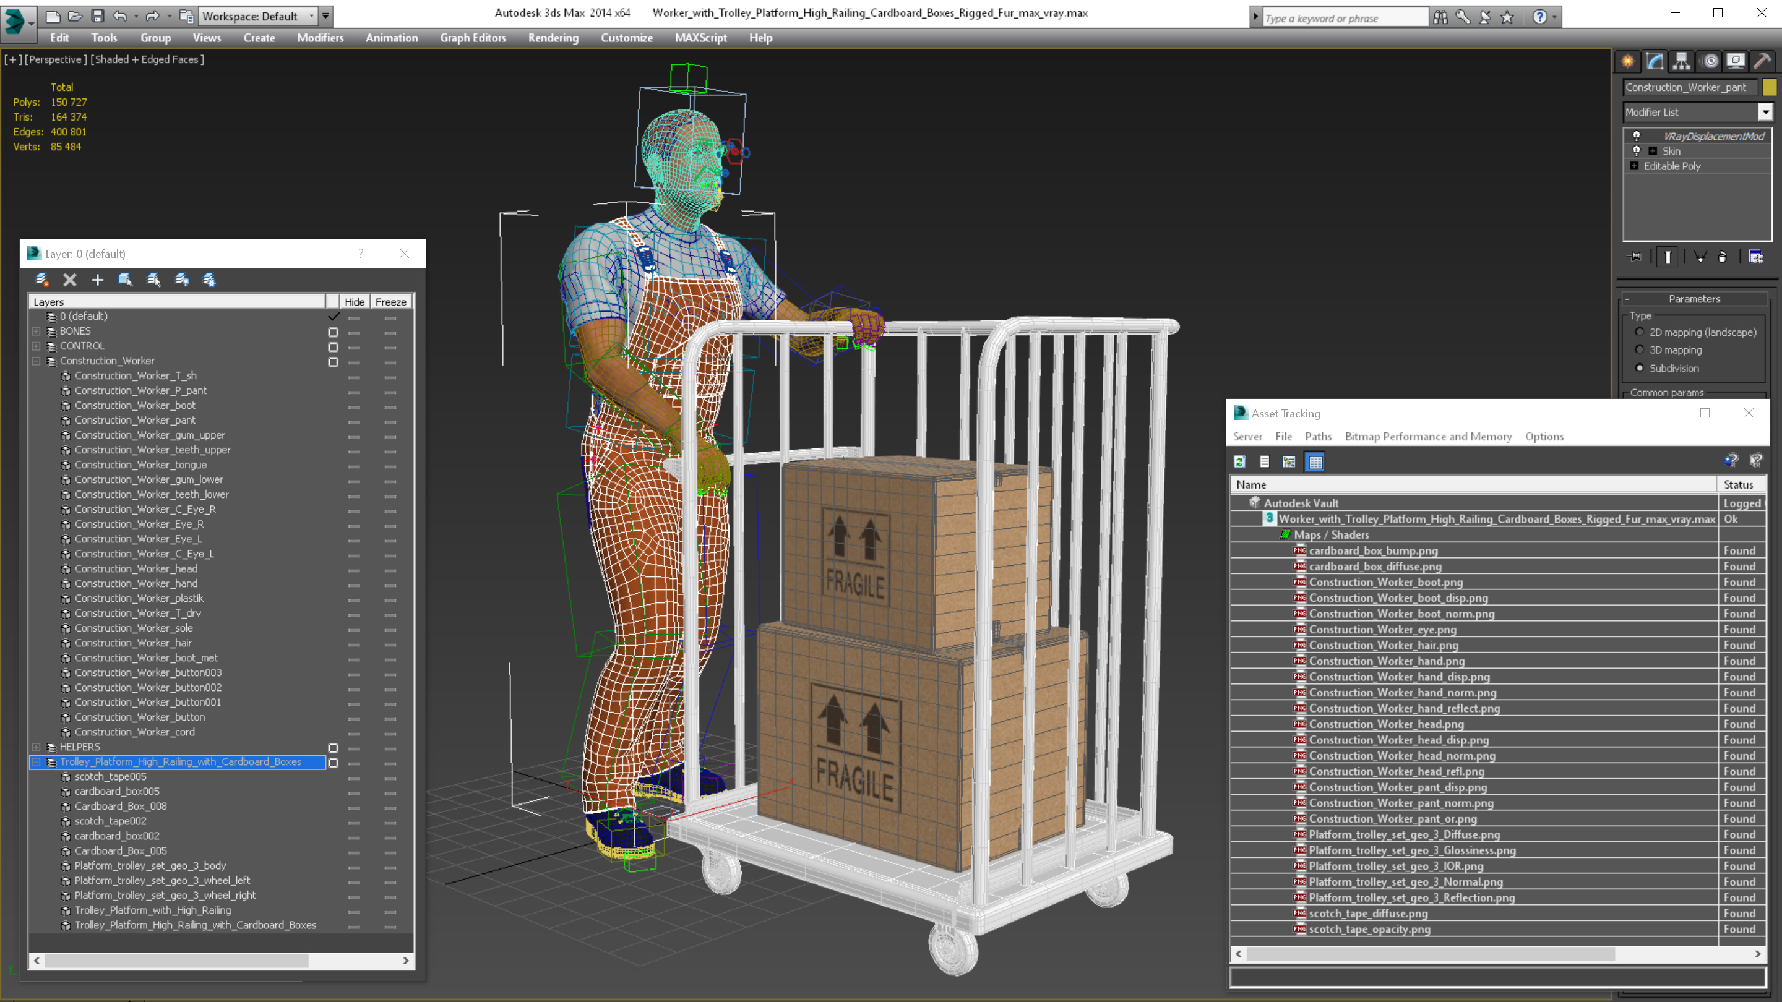The height and width of the screenshot is (1002, 1782).
Task: Open the Display command panel tab
Action: [x=1736, y=62]
